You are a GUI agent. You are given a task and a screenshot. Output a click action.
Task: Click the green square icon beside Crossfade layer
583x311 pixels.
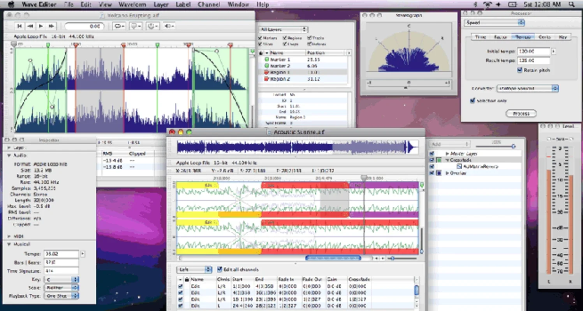click(x=439, y=160)
